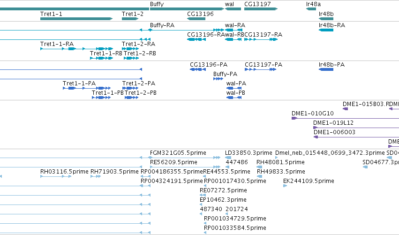
Task: Select the CG13197-RA transcript label
Action: pyautogui.click(x=263, y=35)
